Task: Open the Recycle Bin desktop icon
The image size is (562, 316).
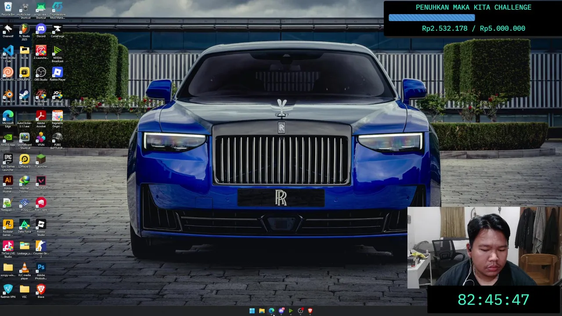Action: (8, 10)
